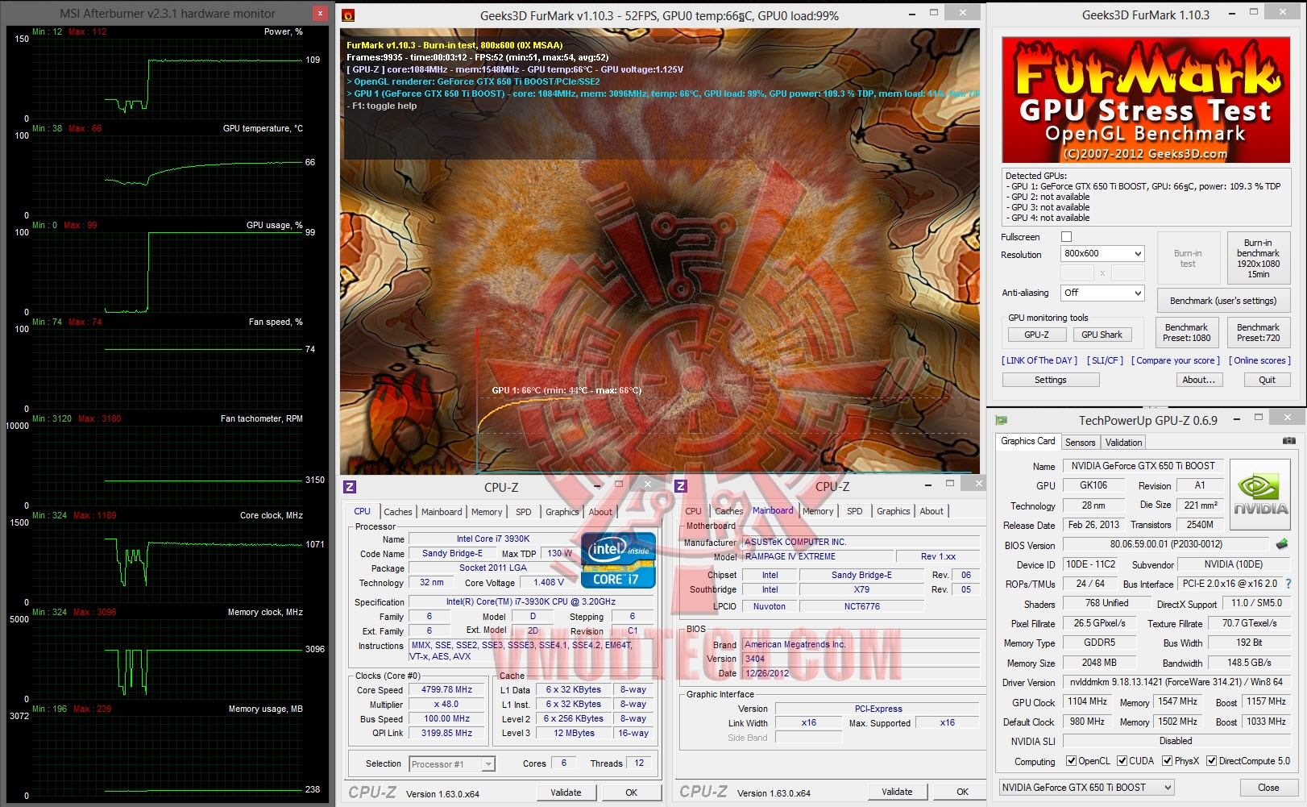Start the Burn-in benchmark 1920x1080 15min
The image size is (1307, 807).
coord(1258,258)
